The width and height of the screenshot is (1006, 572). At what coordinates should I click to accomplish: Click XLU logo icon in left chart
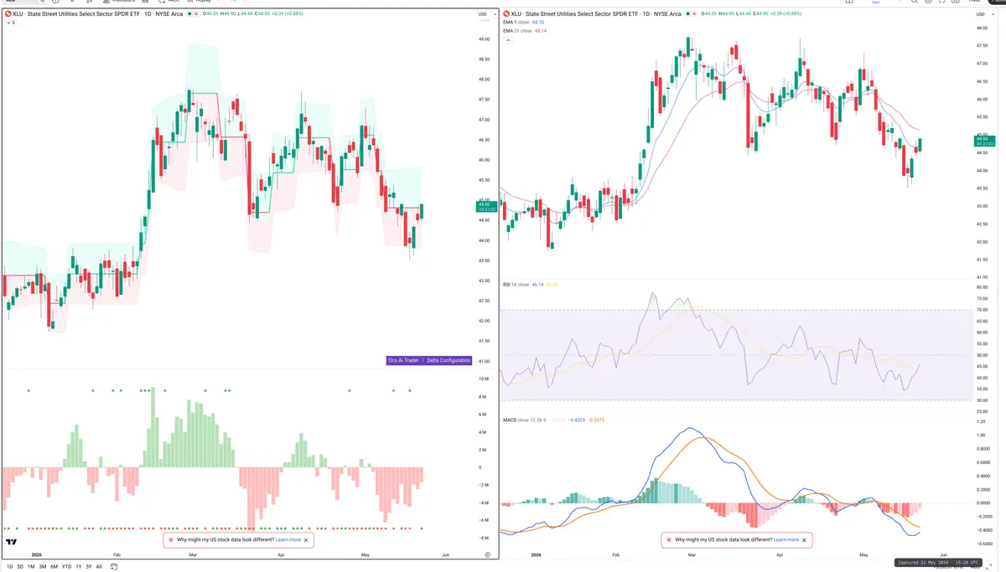(x=8, y=14)
